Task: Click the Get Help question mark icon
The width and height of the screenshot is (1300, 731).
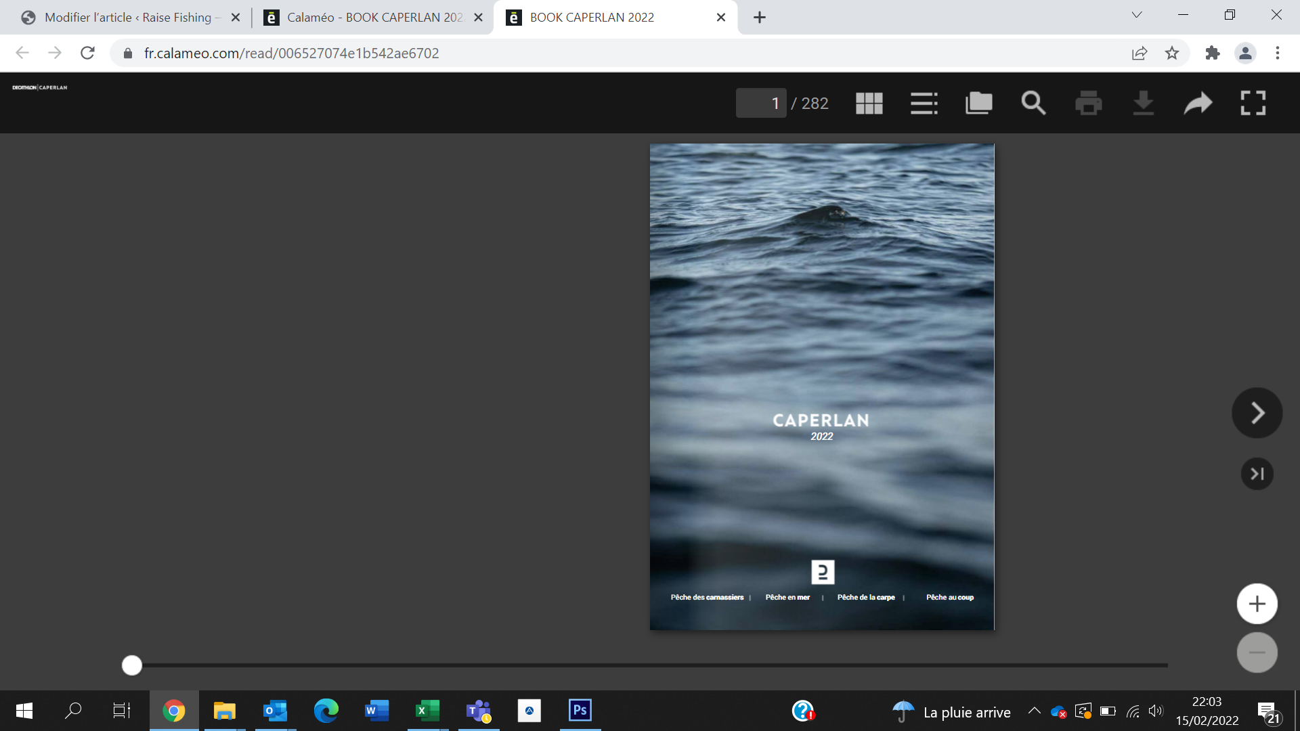Action: tap(803, 711)
